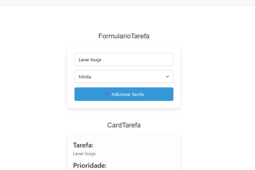Image resolution: width=255 pixels, height=170 pixels.
Task: Click the 'Lavar louça' text inside the input
Action: (90, 60)
